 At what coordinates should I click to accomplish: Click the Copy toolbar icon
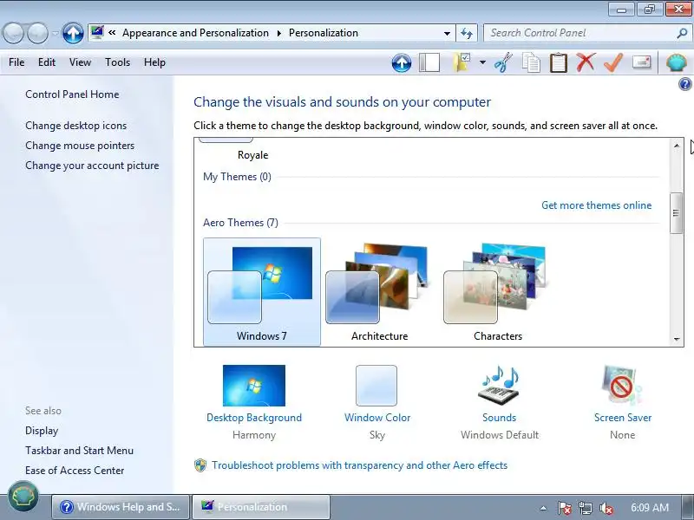pos(531,62)
